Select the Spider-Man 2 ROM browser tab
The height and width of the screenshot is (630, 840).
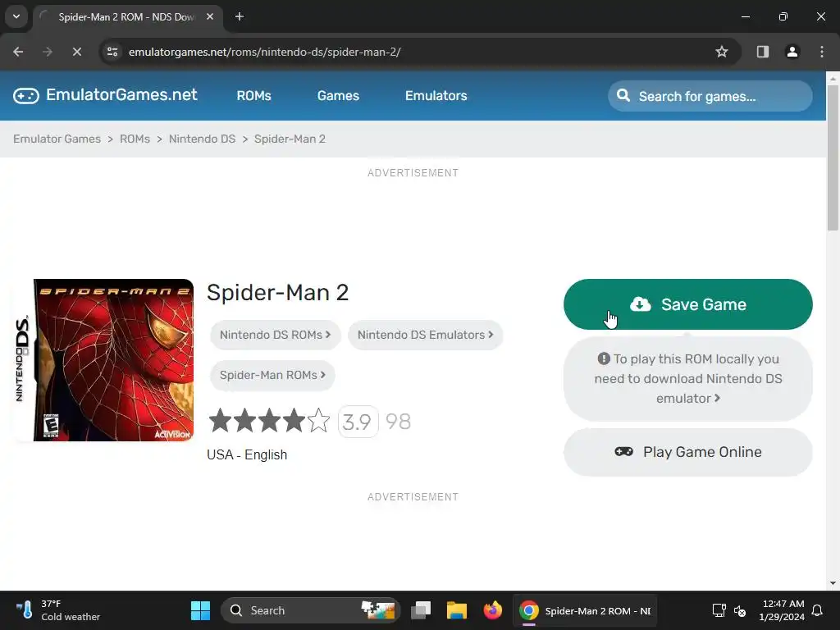[x=127, y=16]
